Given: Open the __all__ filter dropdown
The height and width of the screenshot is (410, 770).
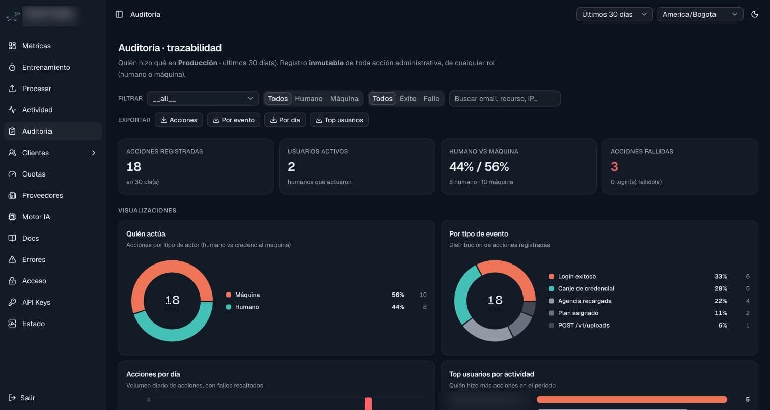Looking at the screenshot, I should (203, 99).
